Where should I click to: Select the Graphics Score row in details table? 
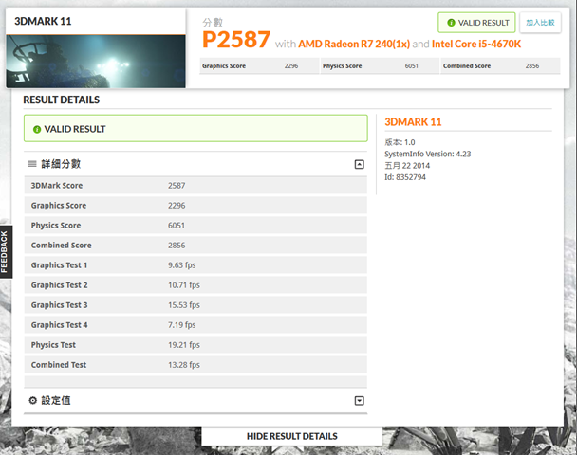tap(195, 206)
